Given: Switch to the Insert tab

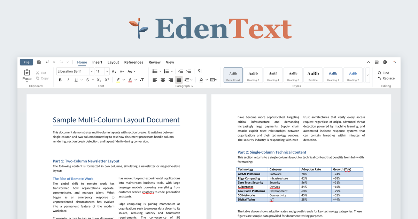Looking at the screenshot, I should point(97,62).
